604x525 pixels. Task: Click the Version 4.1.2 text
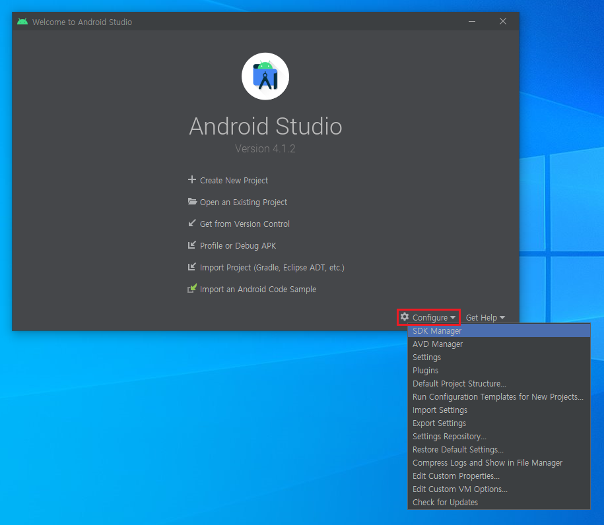(x=265, y=148)
